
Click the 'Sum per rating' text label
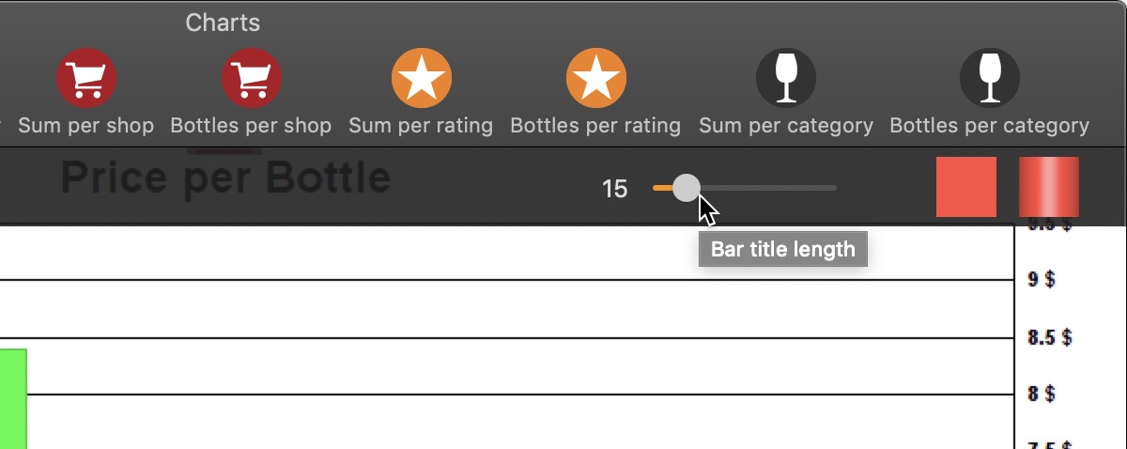(x=421, y=125)
